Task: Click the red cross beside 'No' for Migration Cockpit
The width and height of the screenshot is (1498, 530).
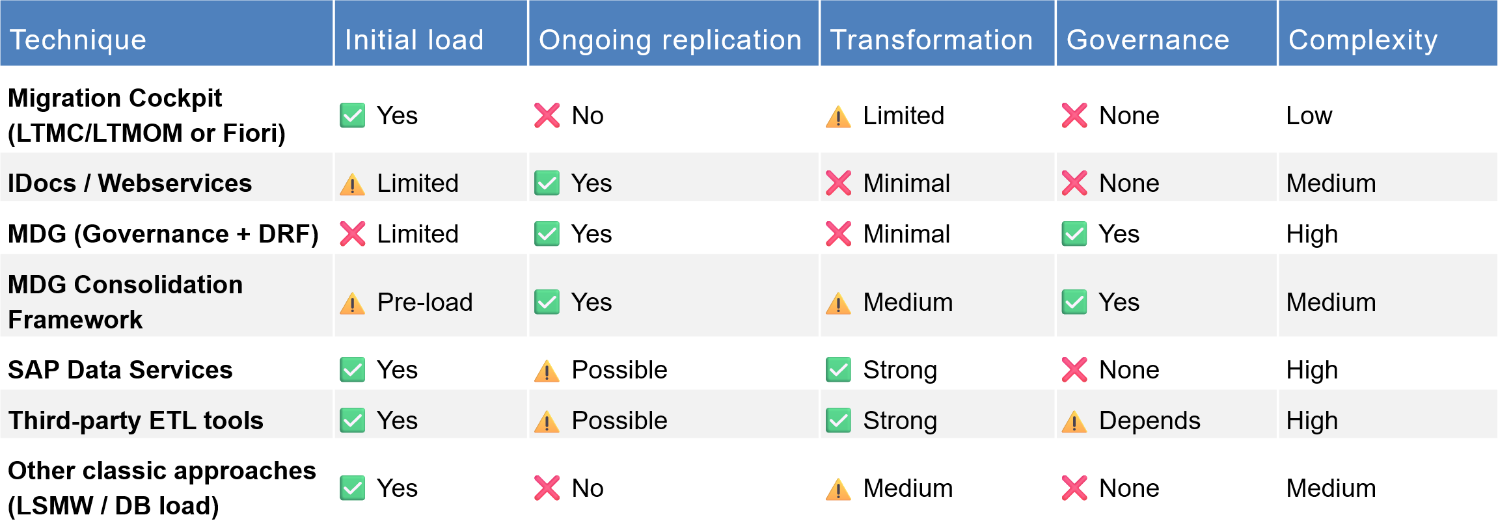Action: [547, 116]
